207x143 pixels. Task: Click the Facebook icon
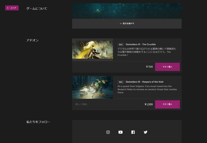[x=133, y=132]
